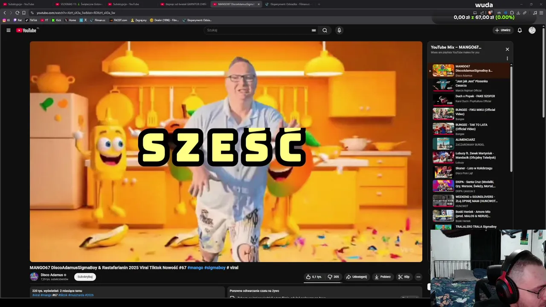The width and height of the screenshot is (546, 307).
Task: Click the playlist panel scrollbar
Action: 511,119
